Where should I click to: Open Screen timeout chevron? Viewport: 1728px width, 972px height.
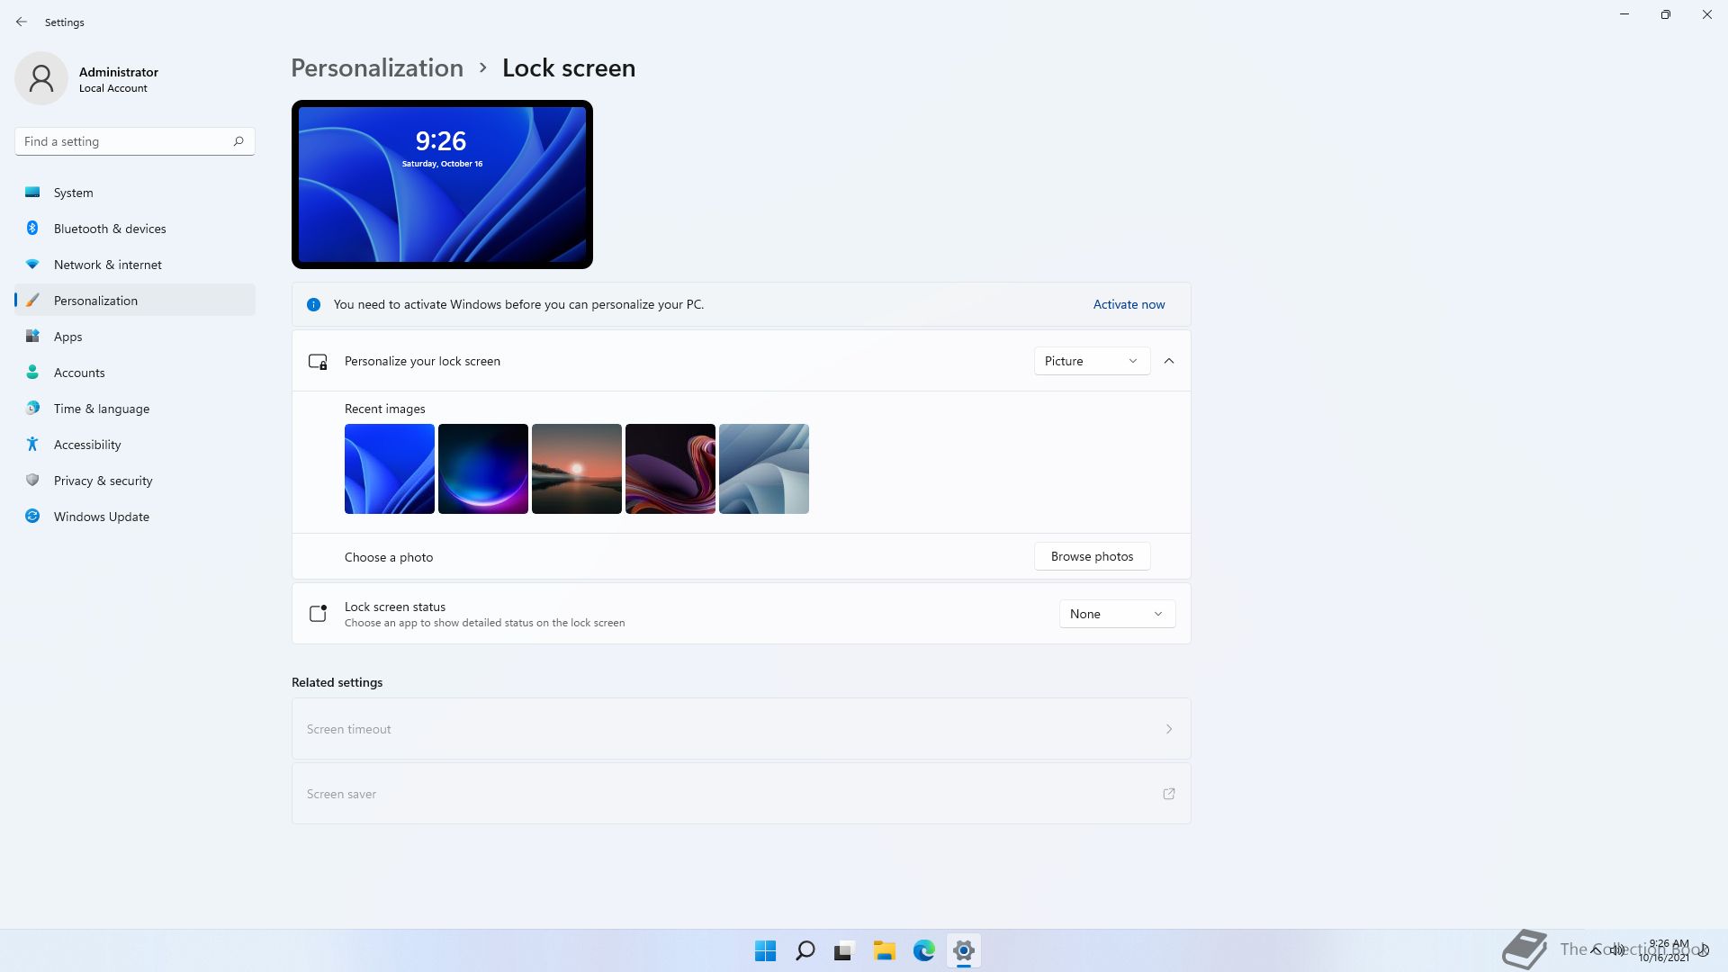pos(1169,729)
